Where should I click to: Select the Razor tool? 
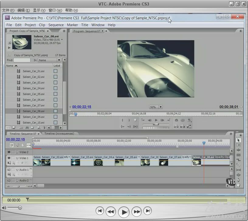[x=238, y=165]
